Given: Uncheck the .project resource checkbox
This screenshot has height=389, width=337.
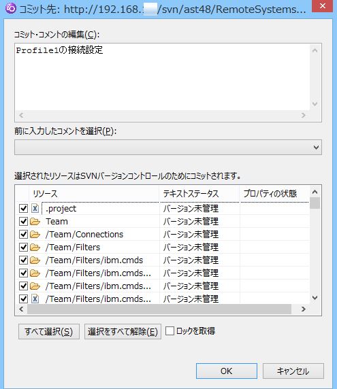Looking at the screenshot, I should coord(23,208).
